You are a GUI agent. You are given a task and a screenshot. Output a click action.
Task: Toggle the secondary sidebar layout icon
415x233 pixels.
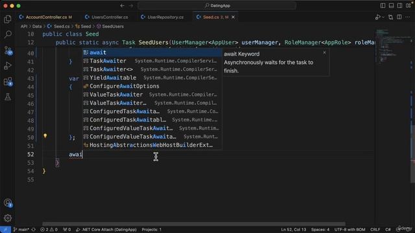point(399,6)
